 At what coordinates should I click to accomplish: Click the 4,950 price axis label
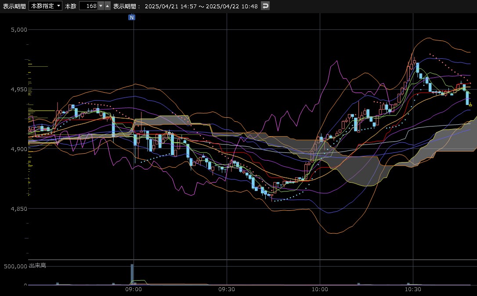[19, 90]
